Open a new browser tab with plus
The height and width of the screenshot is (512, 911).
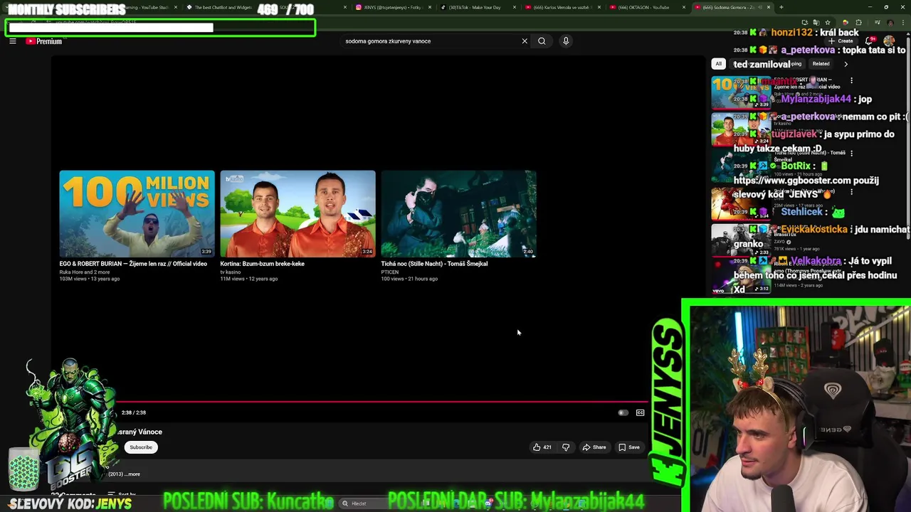click(x=781, y=7)
